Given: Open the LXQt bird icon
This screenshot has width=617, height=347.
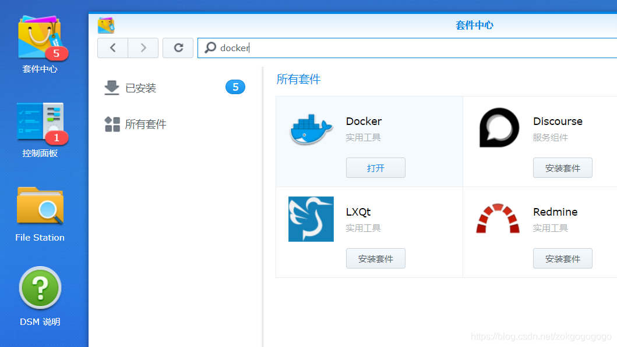Looking at the screenshot, I should (311, 219).
